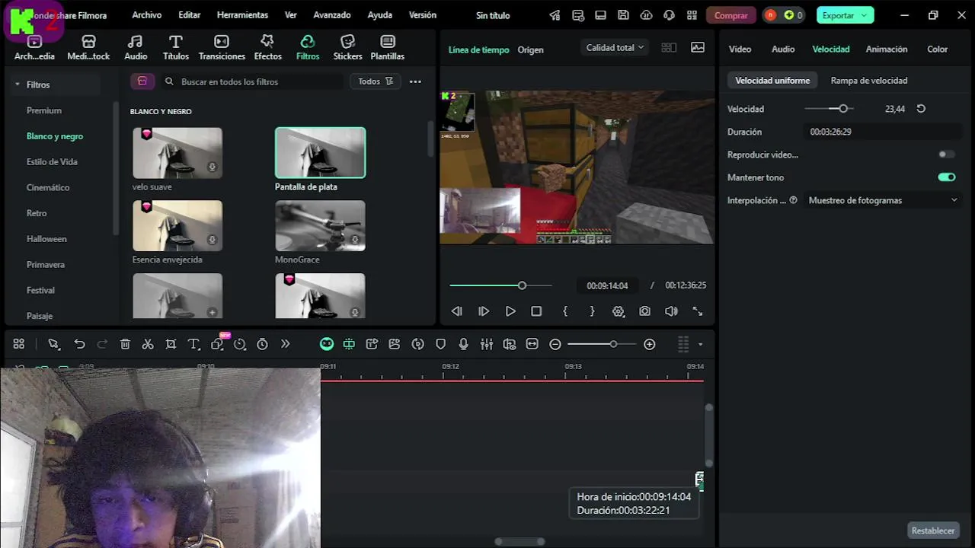Open the Calidad total dropdown
975x548 pixels.
[615, 47]
